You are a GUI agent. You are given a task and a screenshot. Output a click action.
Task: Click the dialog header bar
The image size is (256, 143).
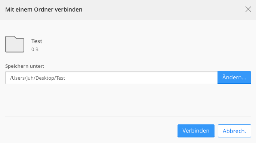pos(128,10)
